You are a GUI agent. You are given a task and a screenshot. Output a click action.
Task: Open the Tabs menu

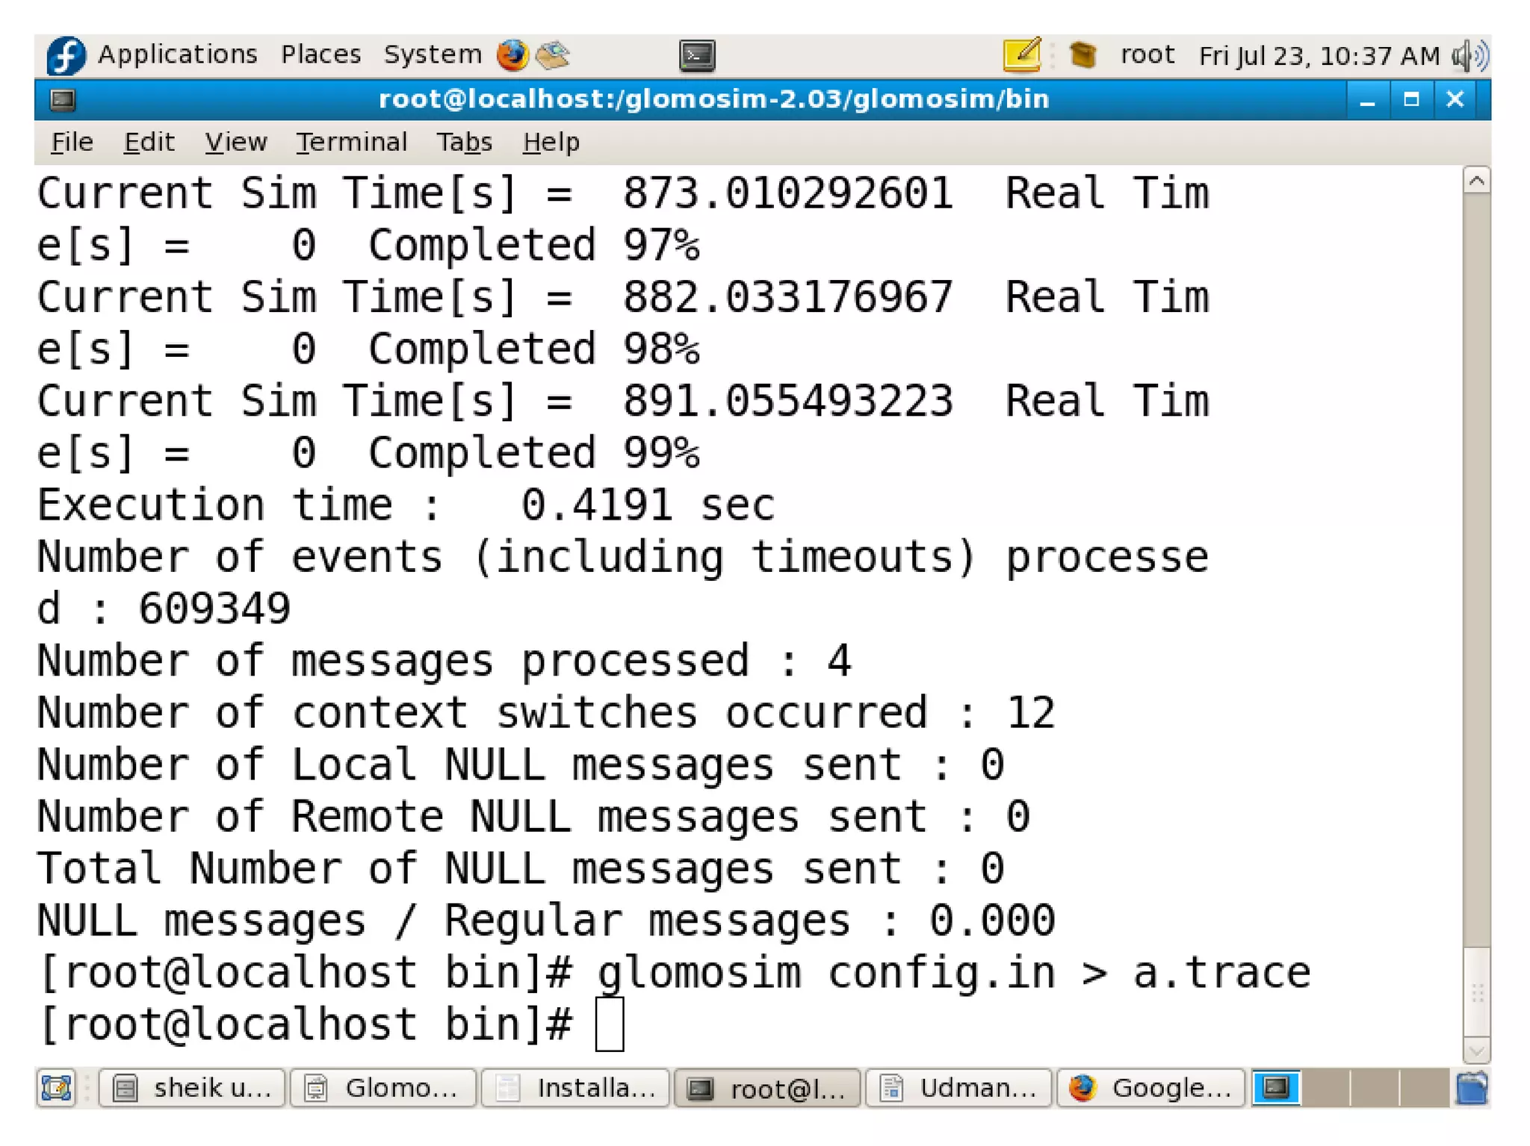[464, 142]
